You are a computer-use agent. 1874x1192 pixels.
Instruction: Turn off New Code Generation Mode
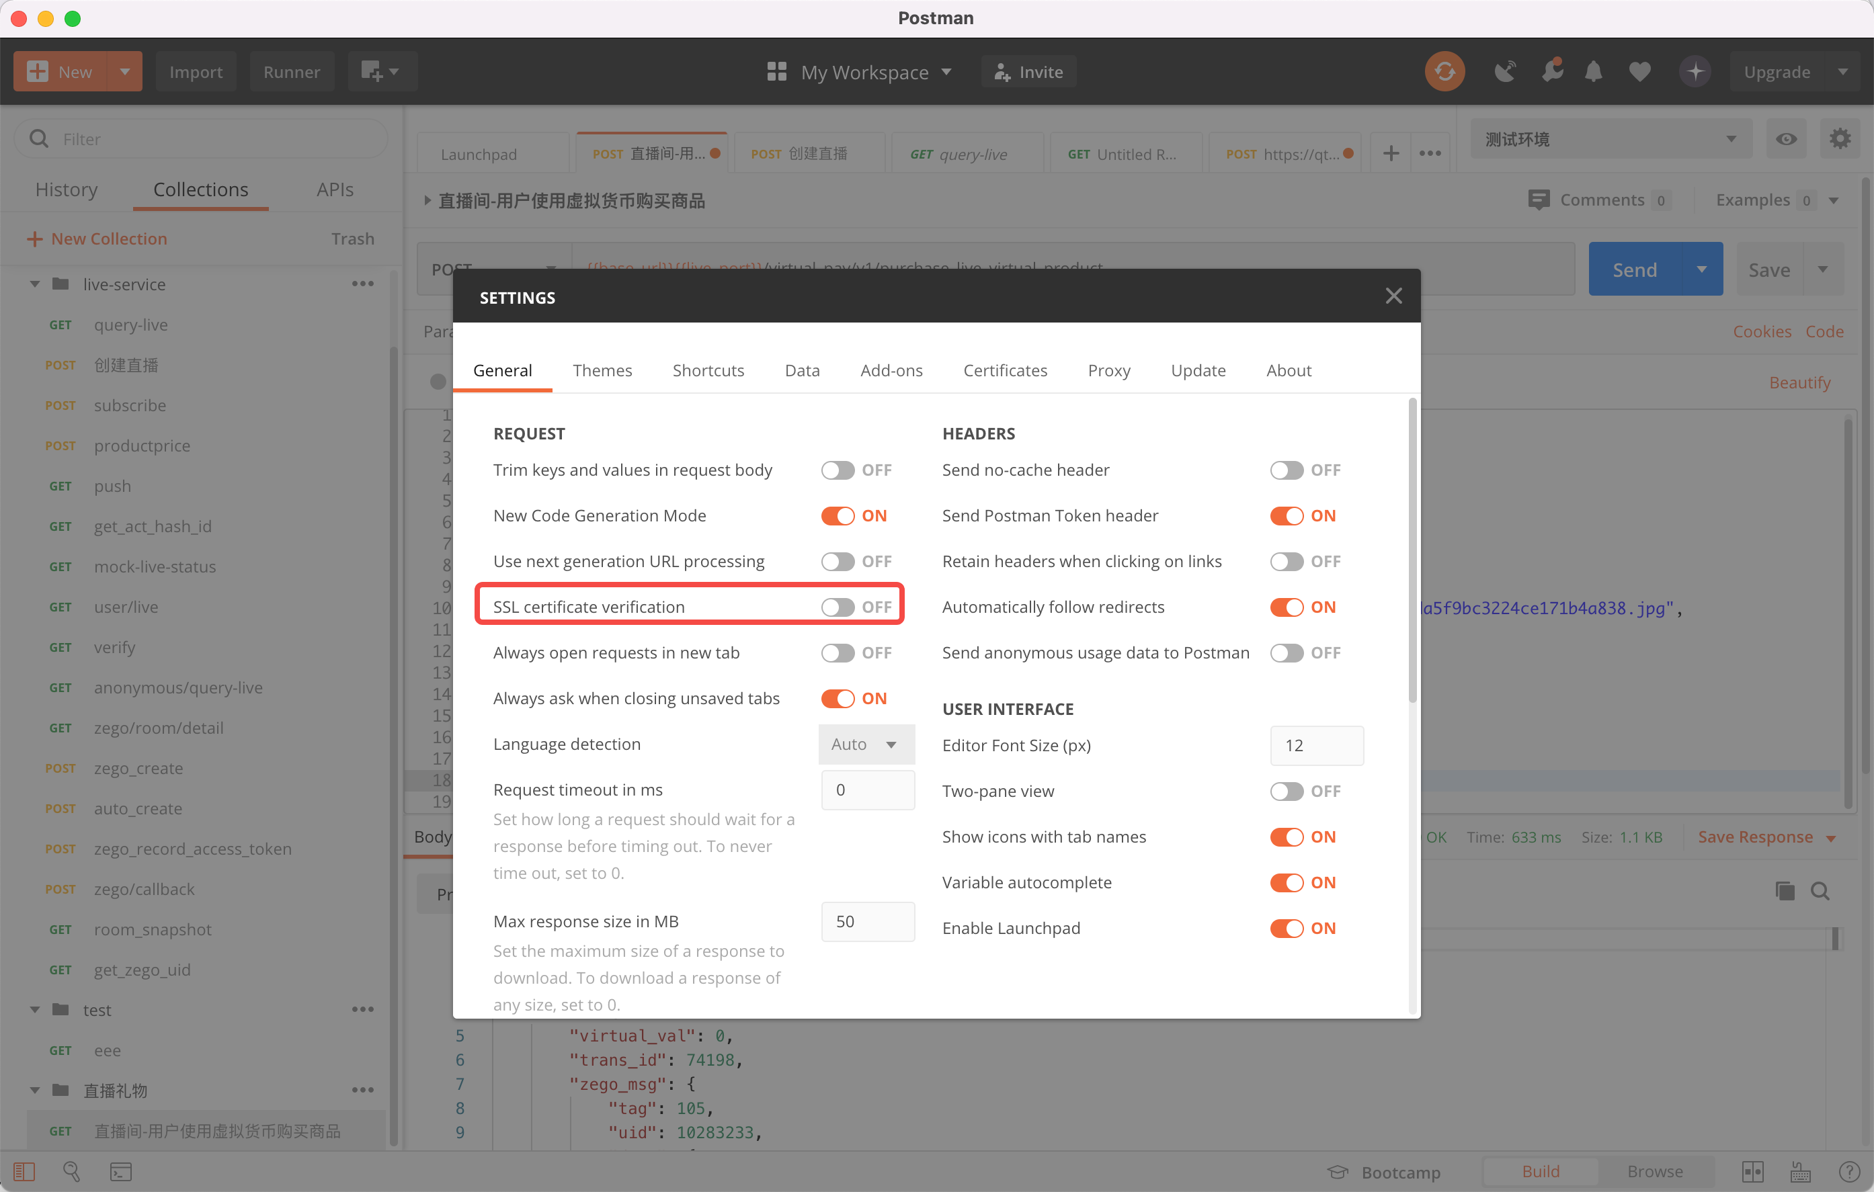(838, 516)
